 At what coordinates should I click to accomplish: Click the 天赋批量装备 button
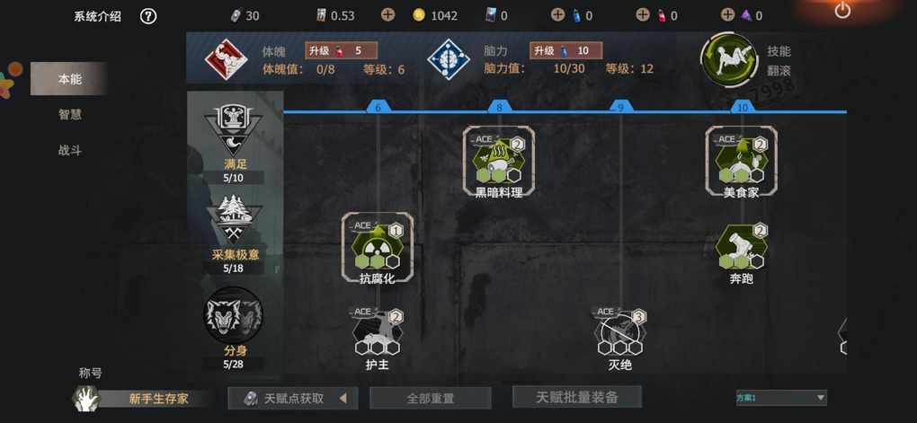(x=576, y=397)
